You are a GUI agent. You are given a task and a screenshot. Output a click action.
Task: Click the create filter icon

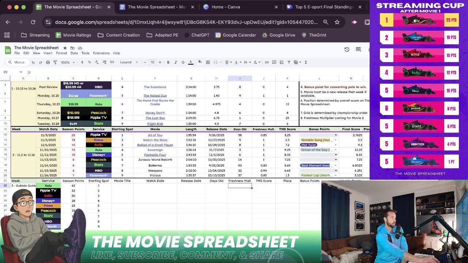[x=289, y=62]
